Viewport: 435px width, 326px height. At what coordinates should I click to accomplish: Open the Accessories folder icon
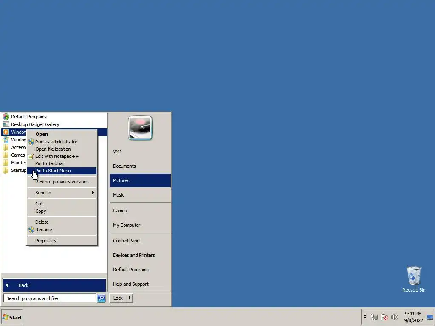point(6,147)
